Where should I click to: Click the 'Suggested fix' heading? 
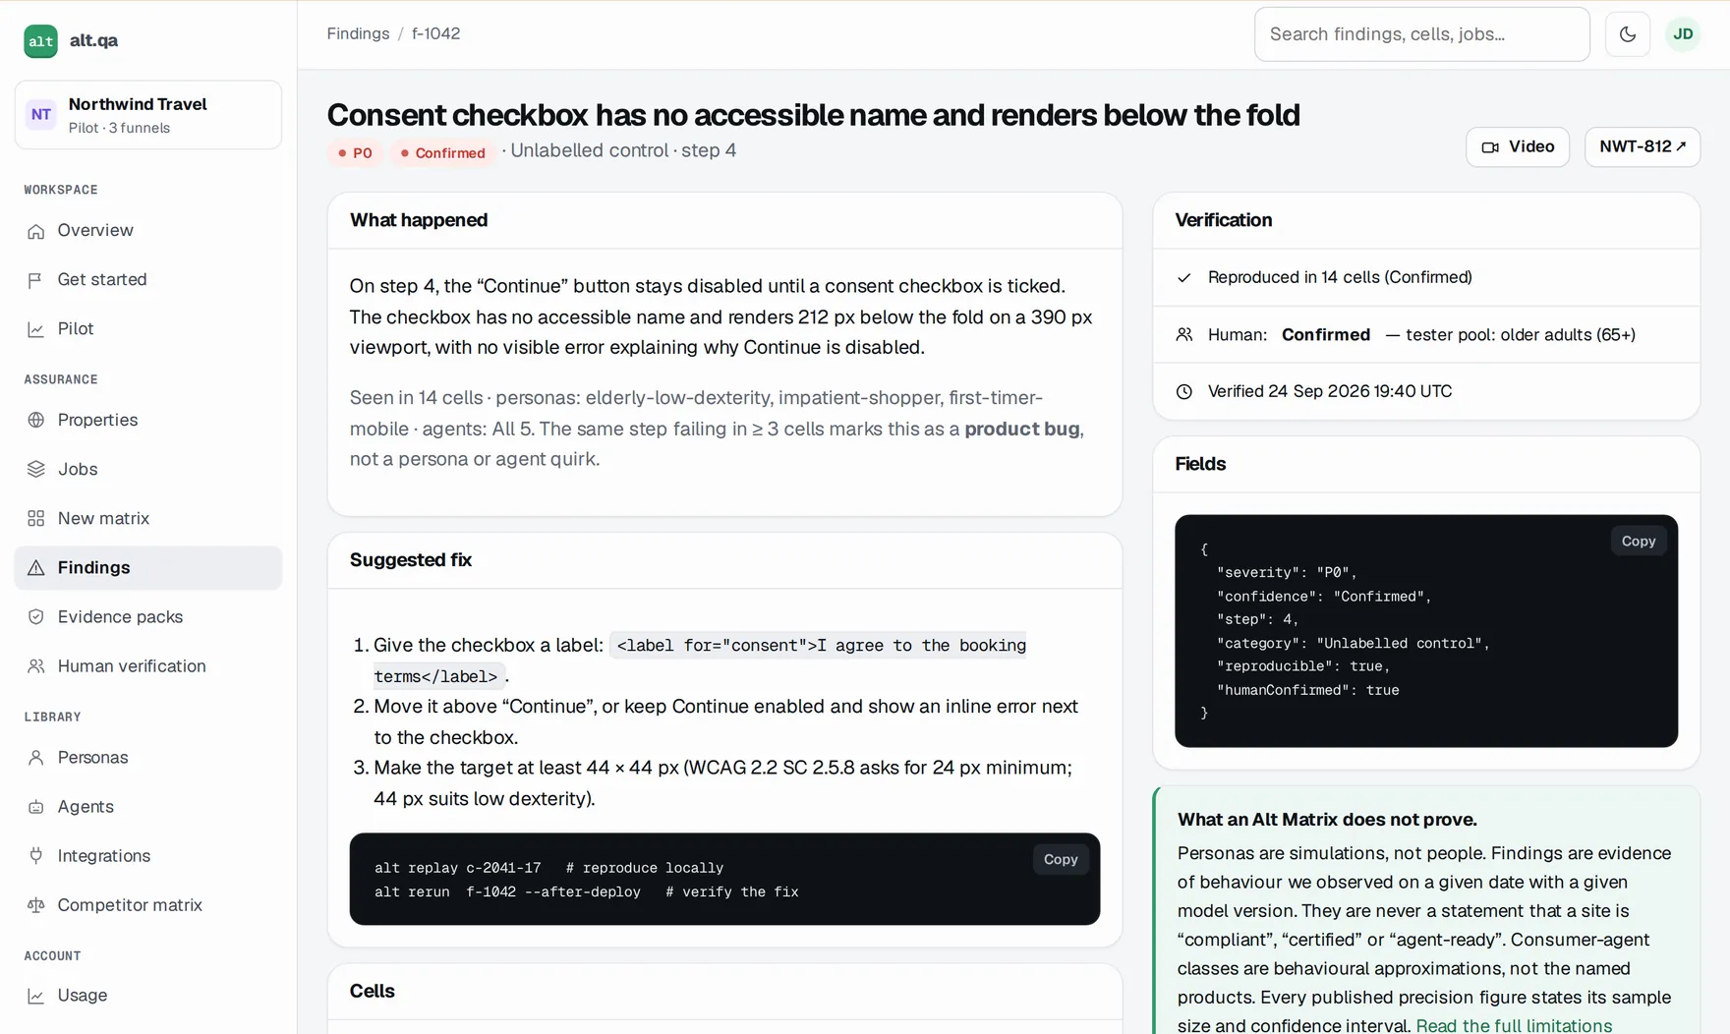[411, 559]
